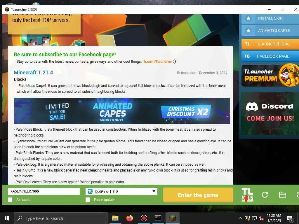Click the star icon beside Install Skin
This screenshot has height=224, width=299.
click(x=248, y=18)
